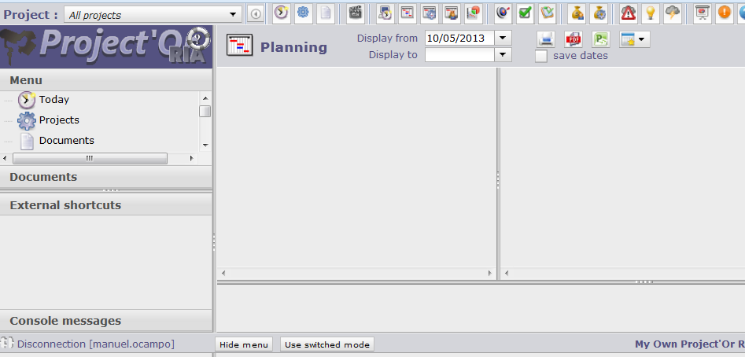Click the clapperboard icon in toolbar
The width and height of the screenshot is (745, 357).
tap(356, 13)
